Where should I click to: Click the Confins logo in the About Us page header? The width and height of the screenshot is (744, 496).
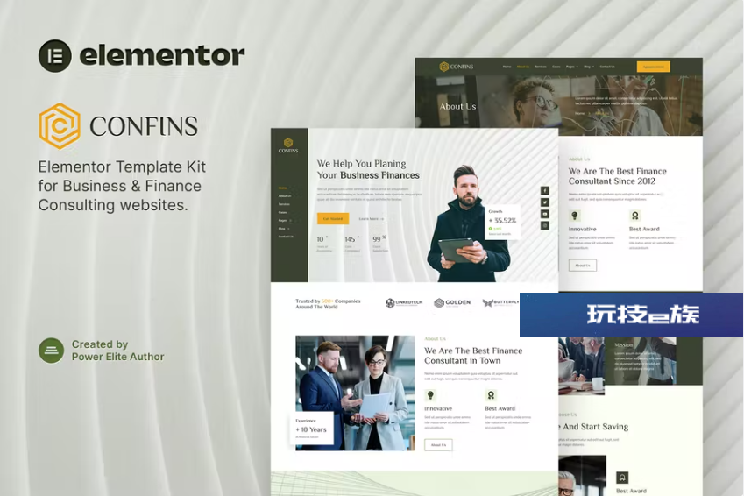point(457,67)
